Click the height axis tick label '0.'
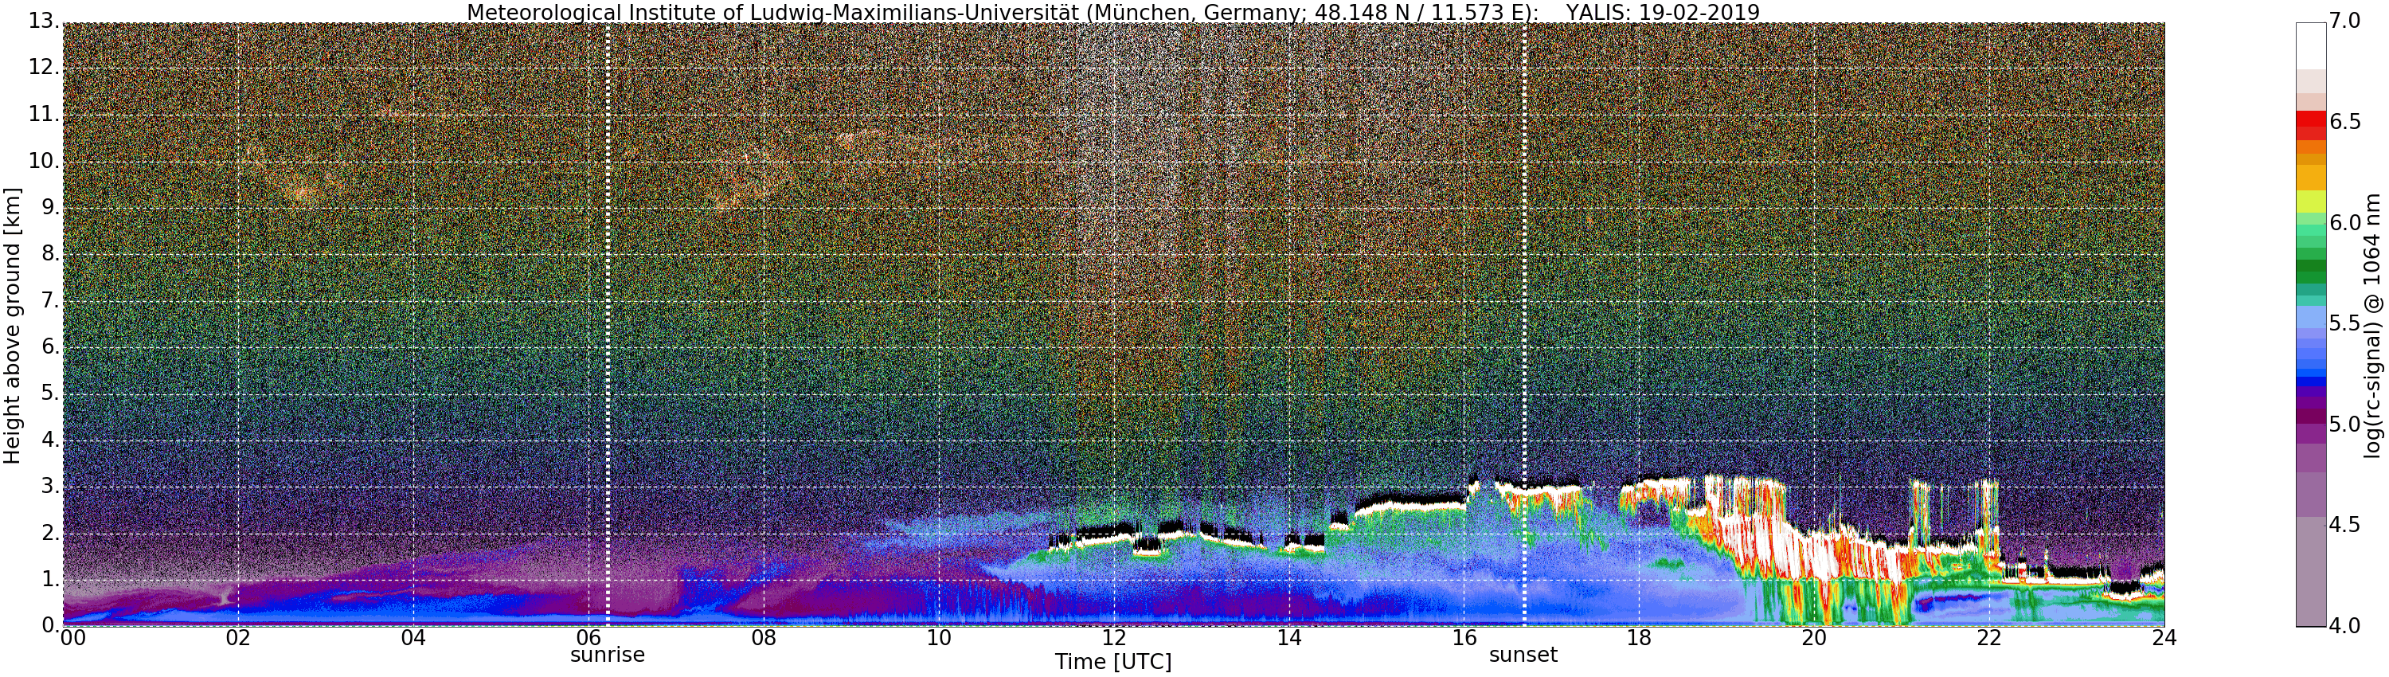The width and height of the screenshot is (2389, 677). (x=50, y=625)
